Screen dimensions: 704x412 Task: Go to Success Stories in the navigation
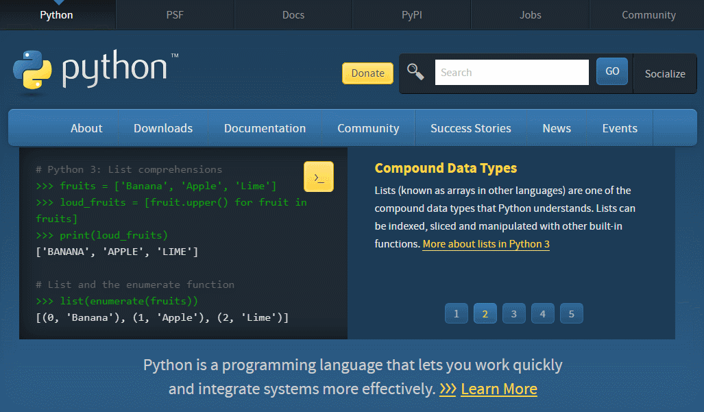470,128
